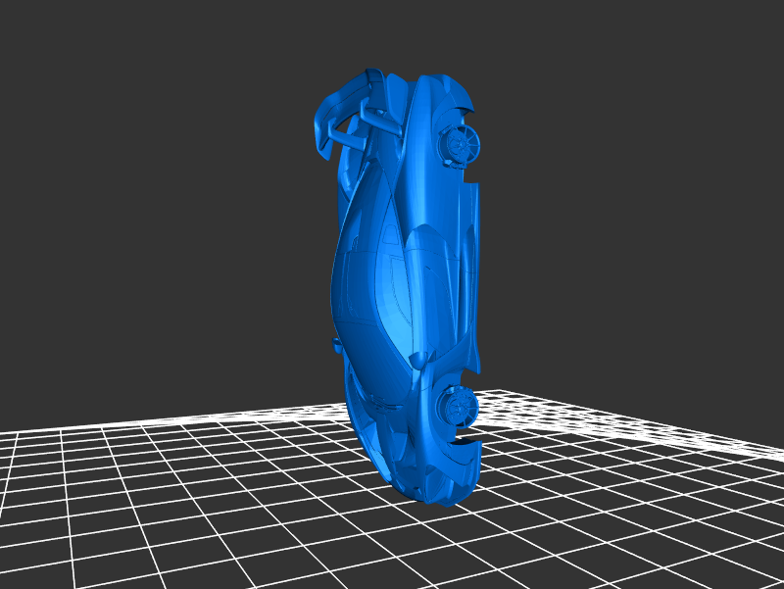Click the center hub of the lower wheel
Viewport: 784px width, 589px height.
(457, 404)
